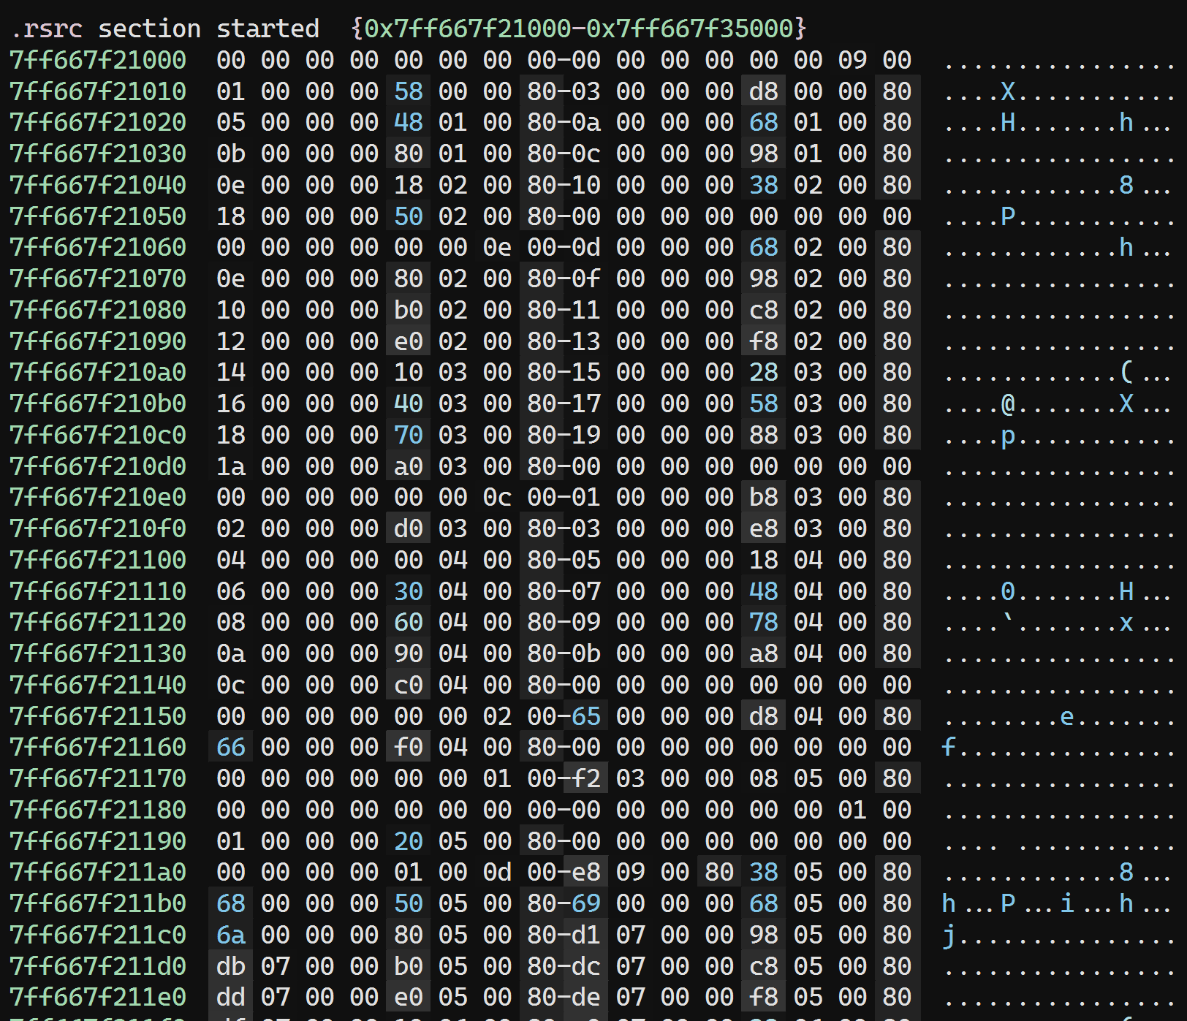
Task: Select address 7ff667f21020
Action: point(98,122)
